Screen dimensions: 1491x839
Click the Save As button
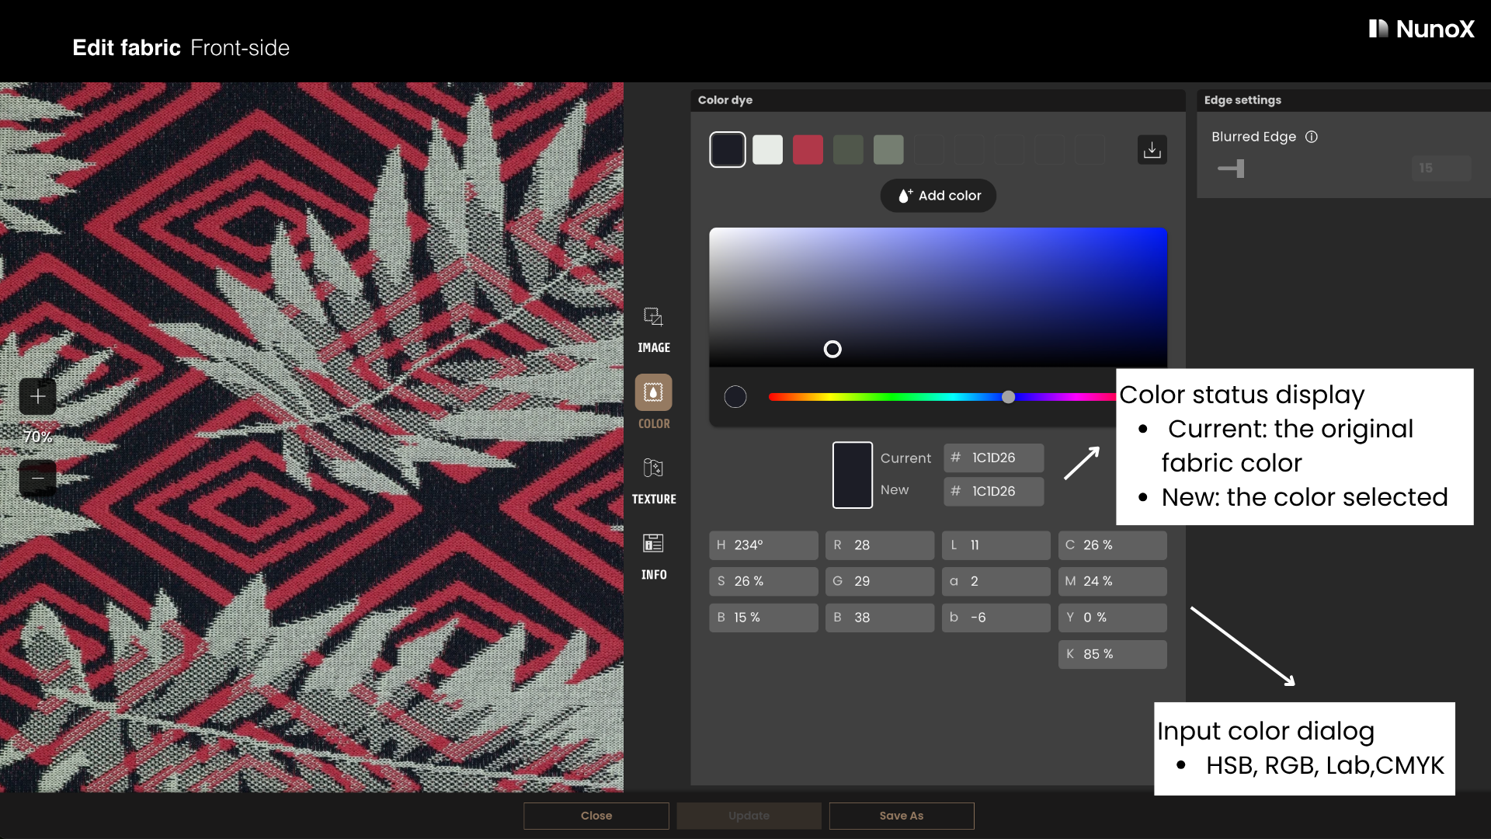[x=902, y=816]
